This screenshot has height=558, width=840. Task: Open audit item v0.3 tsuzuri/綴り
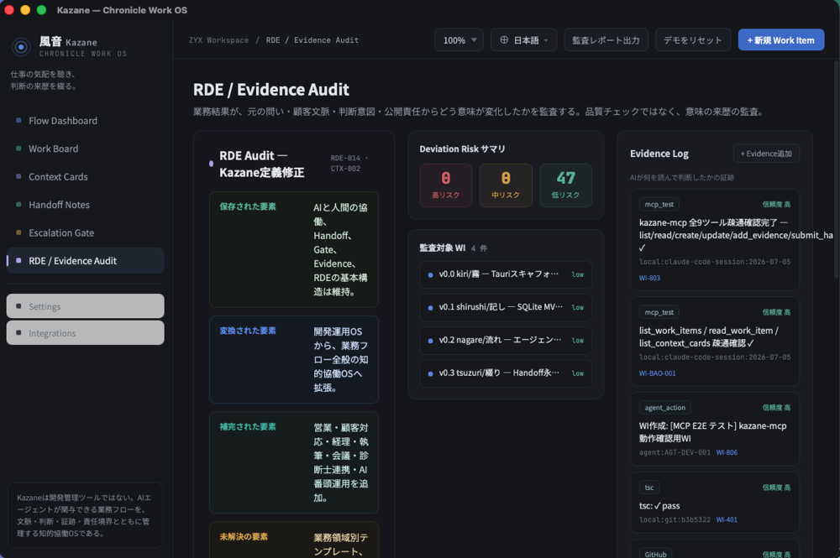tap(506, 373)
